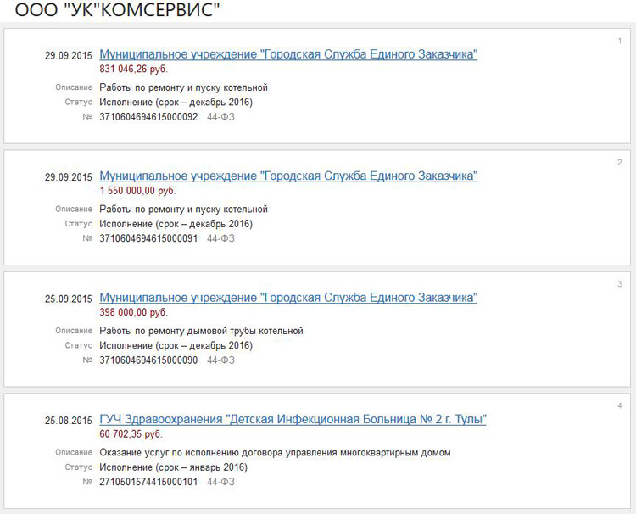636x514 pixels.
Task: Click the 831 046,26 руб. amount
Action: click(x=133, y=69)
